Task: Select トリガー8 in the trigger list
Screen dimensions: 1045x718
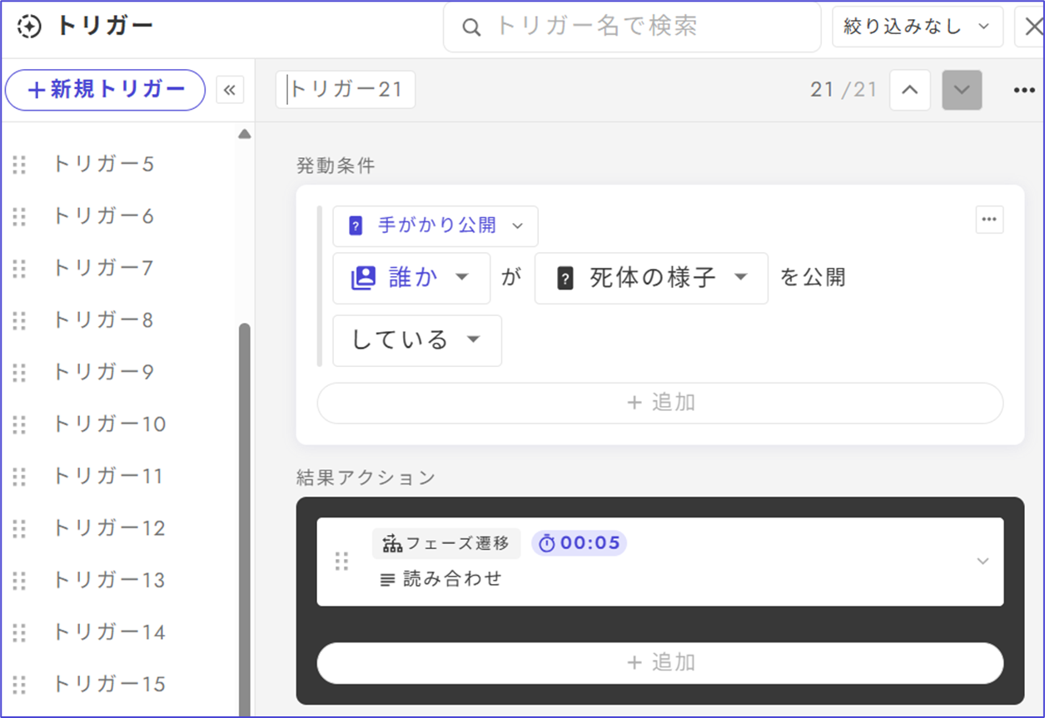Action: [102, 320]
